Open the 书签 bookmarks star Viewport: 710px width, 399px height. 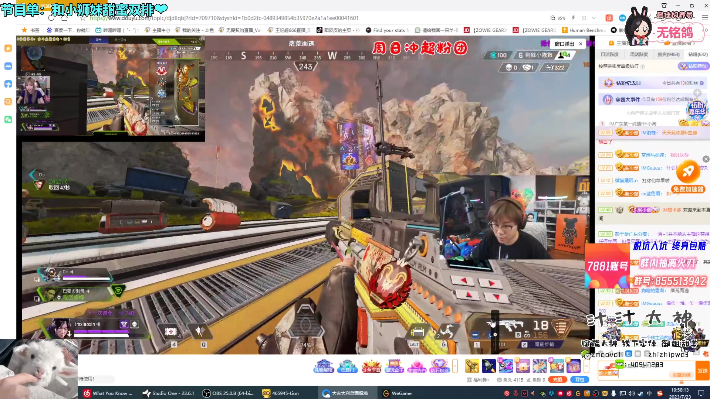tap(30, 30)
